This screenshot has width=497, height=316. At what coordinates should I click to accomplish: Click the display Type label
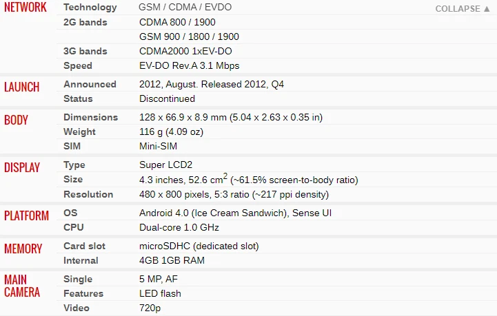(74, 165)
